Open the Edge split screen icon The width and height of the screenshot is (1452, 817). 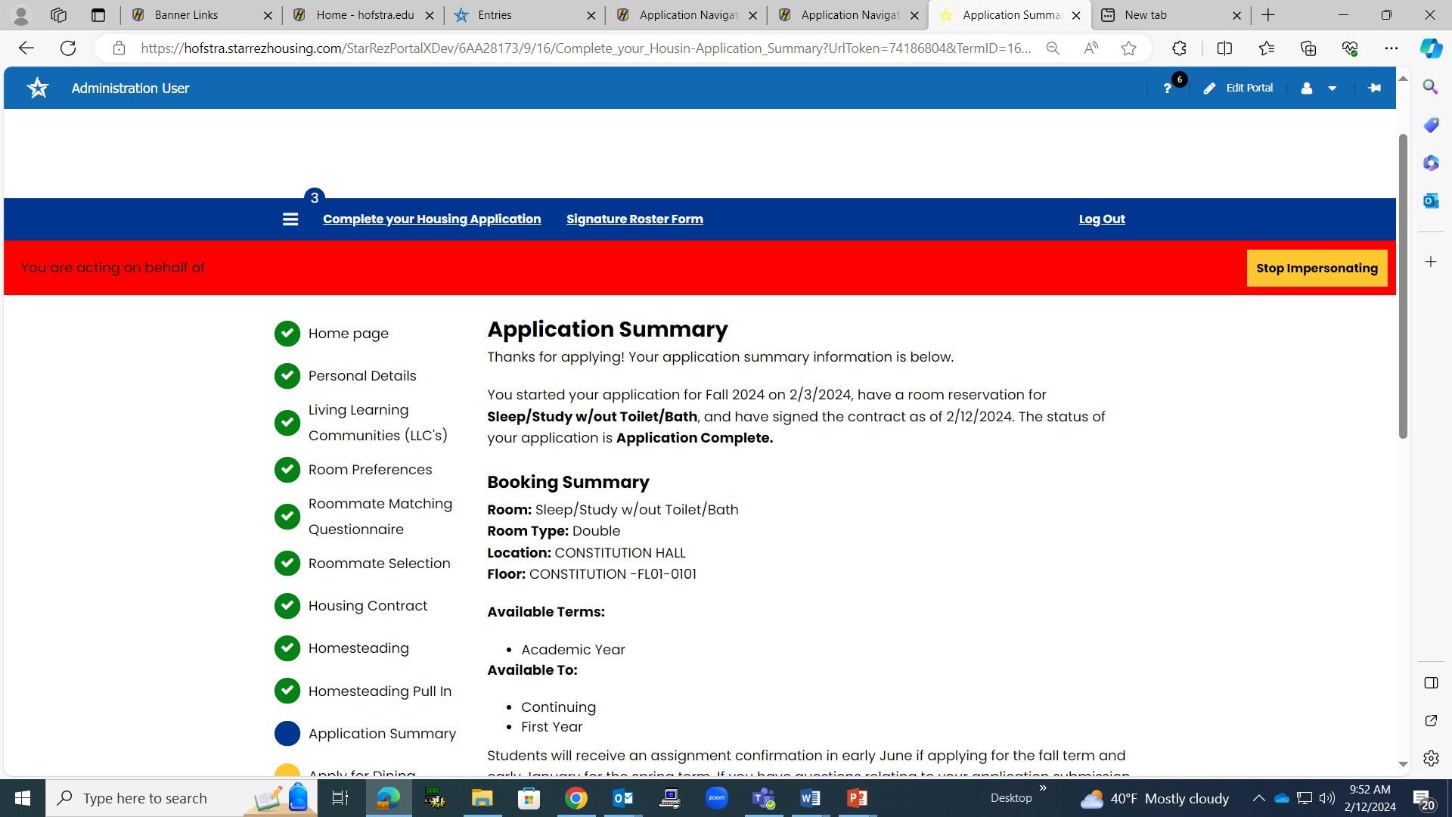1224,48
